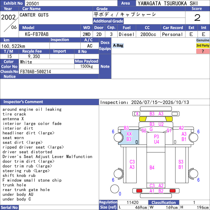The height and width of the screenshot is (210, 210).
Task: Click the 2800cc engine value
Action: click(x=148, y=34)
